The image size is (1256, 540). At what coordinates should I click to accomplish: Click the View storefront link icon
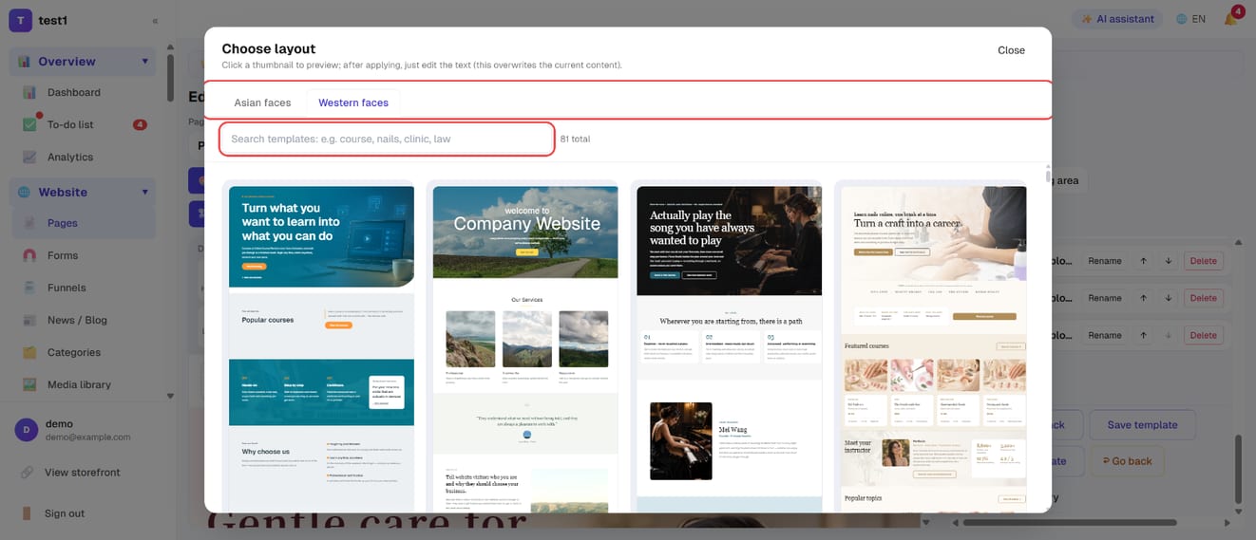pos(28,473)
